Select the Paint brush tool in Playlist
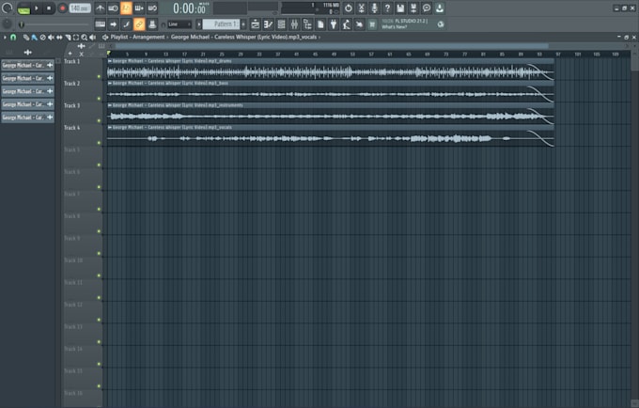Viewport: 639px width, 408px height. coord(34,38)
